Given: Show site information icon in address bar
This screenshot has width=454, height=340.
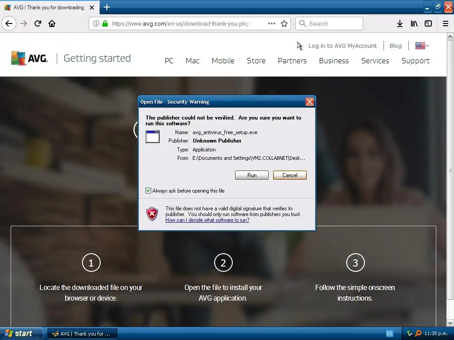Looking at the screenshot, I should coord(96,23).
